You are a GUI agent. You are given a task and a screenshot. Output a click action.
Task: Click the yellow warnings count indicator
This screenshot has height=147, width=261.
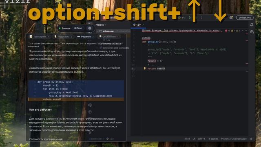coord(233,31)
